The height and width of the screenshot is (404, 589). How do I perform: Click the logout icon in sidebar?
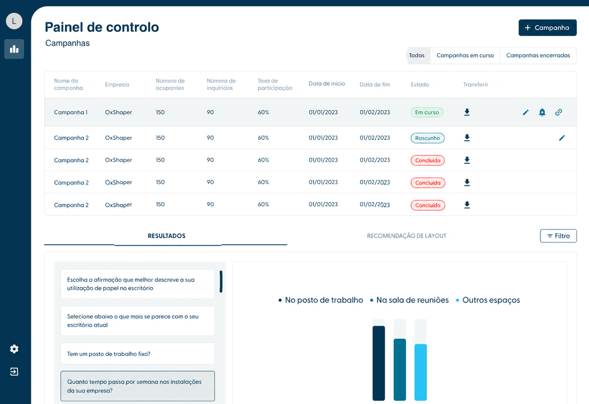15,372
